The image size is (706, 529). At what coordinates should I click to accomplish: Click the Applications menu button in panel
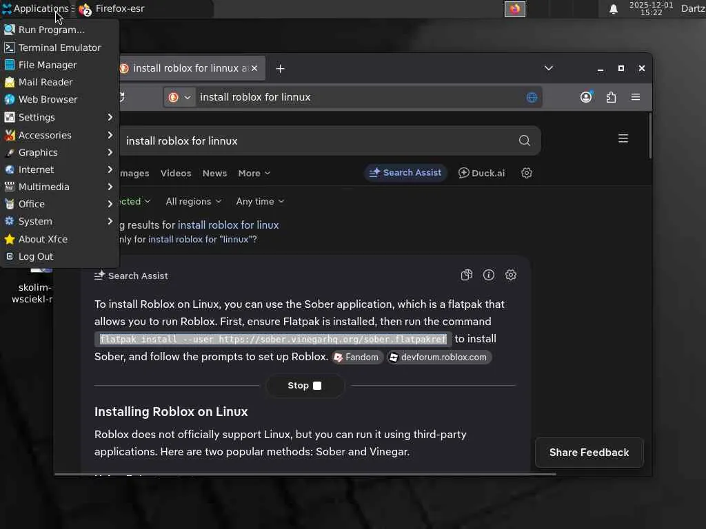tap(37, 8)
